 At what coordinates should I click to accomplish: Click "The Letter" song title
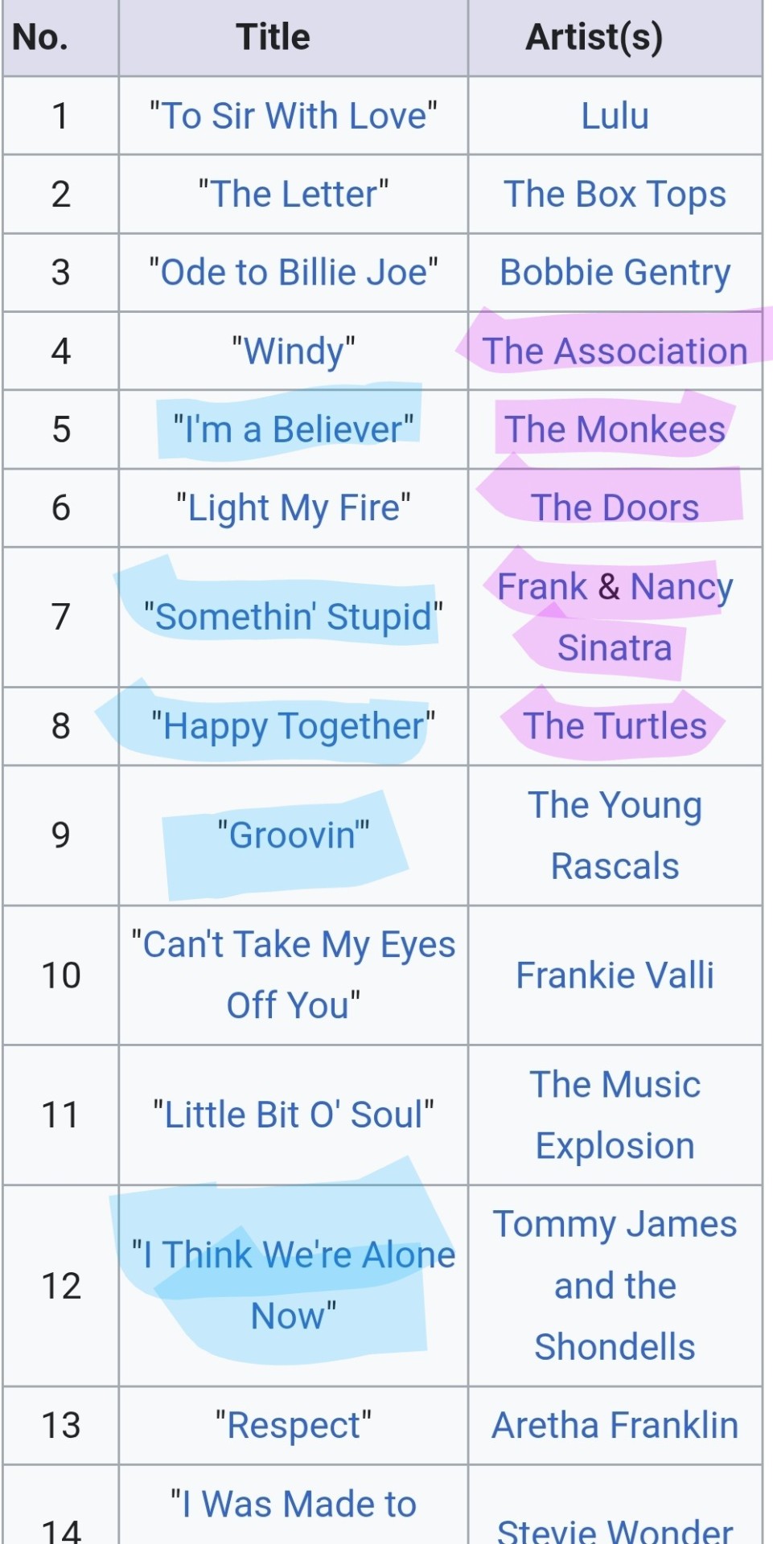tap(294, 194)
